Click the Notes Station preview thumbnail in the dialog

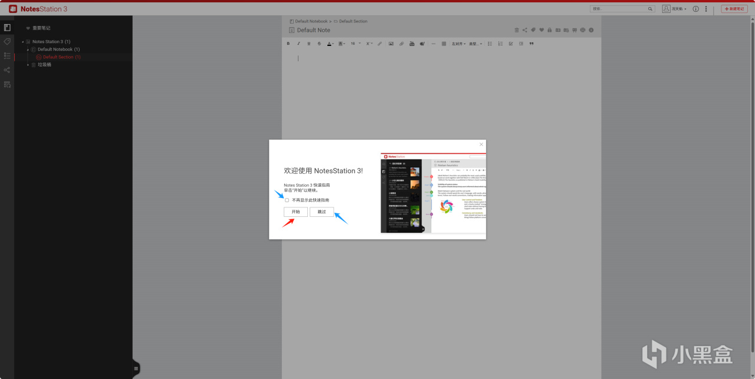click(x=434, y=193)
